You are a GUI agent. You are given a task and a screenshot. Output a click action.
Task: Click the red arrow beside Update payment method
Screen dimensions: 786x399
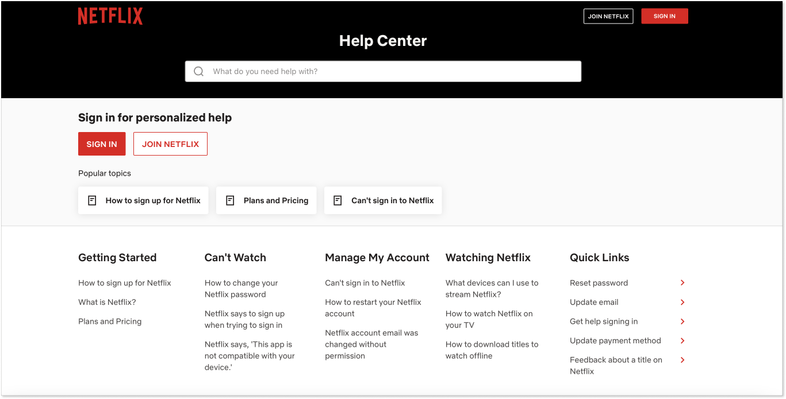[683, 340]
